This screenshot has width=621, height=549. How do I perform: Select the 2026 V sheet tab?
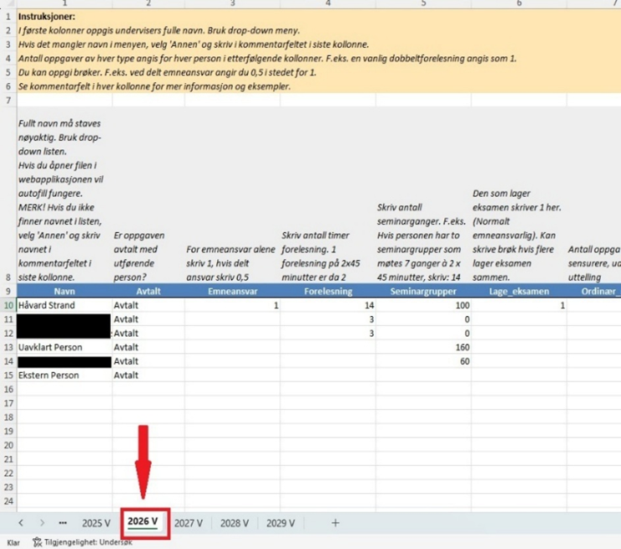[142, 521]
